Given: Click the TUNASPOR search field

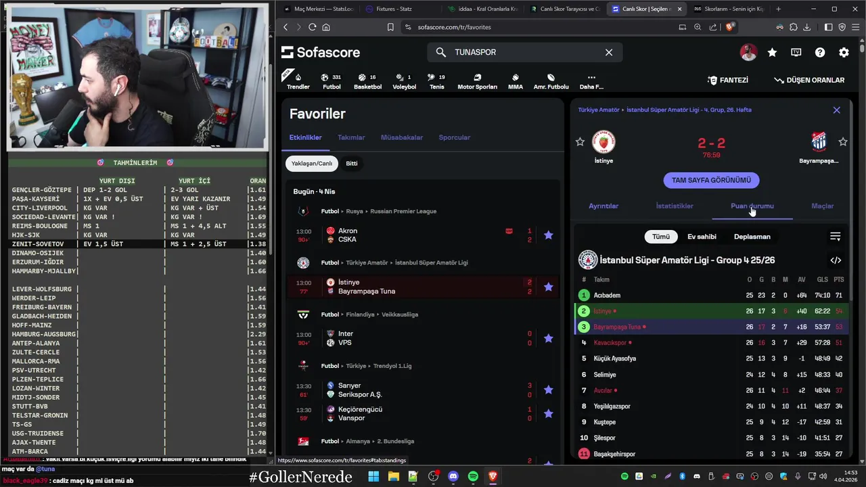Looking at the screenshot, I should coord(524,52).
